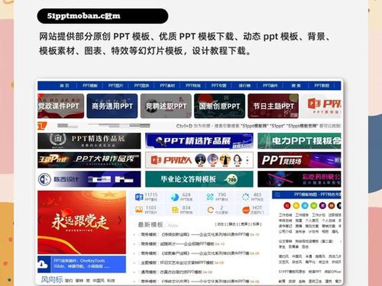
Task: Click the cloud download icon on OneKeyTools banner
Action: pos(42,264)
